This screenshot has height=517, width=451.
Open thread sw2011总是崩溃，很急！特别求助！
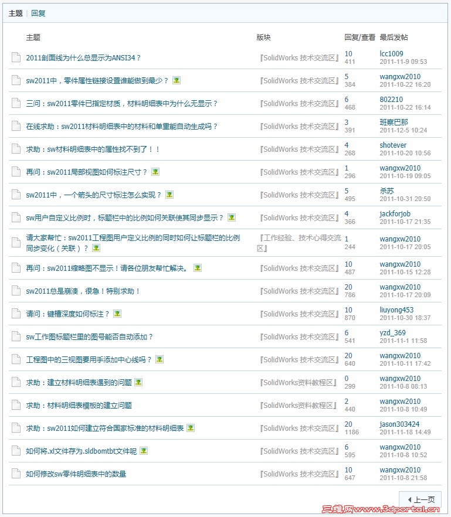[83, 291]
